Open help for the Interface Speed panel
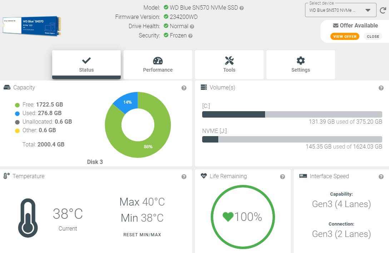 pos(381,176)
